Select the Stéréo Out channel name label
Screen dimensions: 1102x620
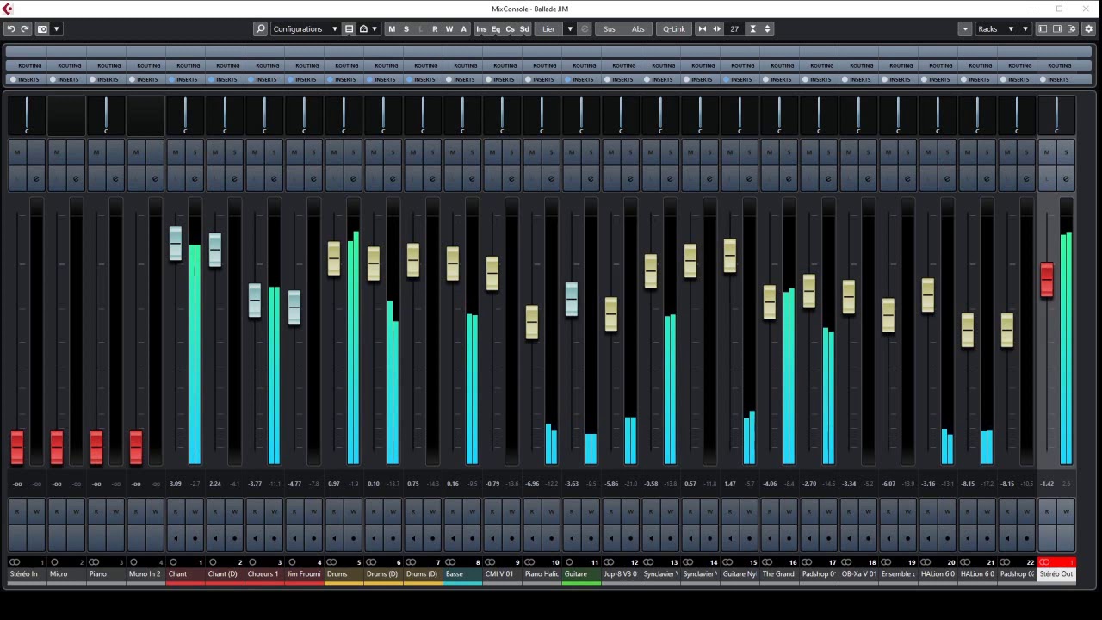pos(1056,574)
